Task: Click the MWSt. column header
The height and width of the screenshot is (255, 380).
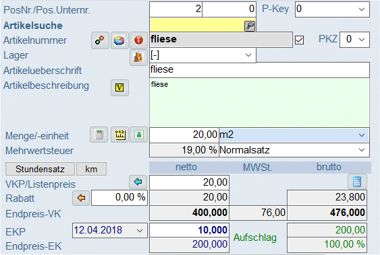Action: [257, 167]
